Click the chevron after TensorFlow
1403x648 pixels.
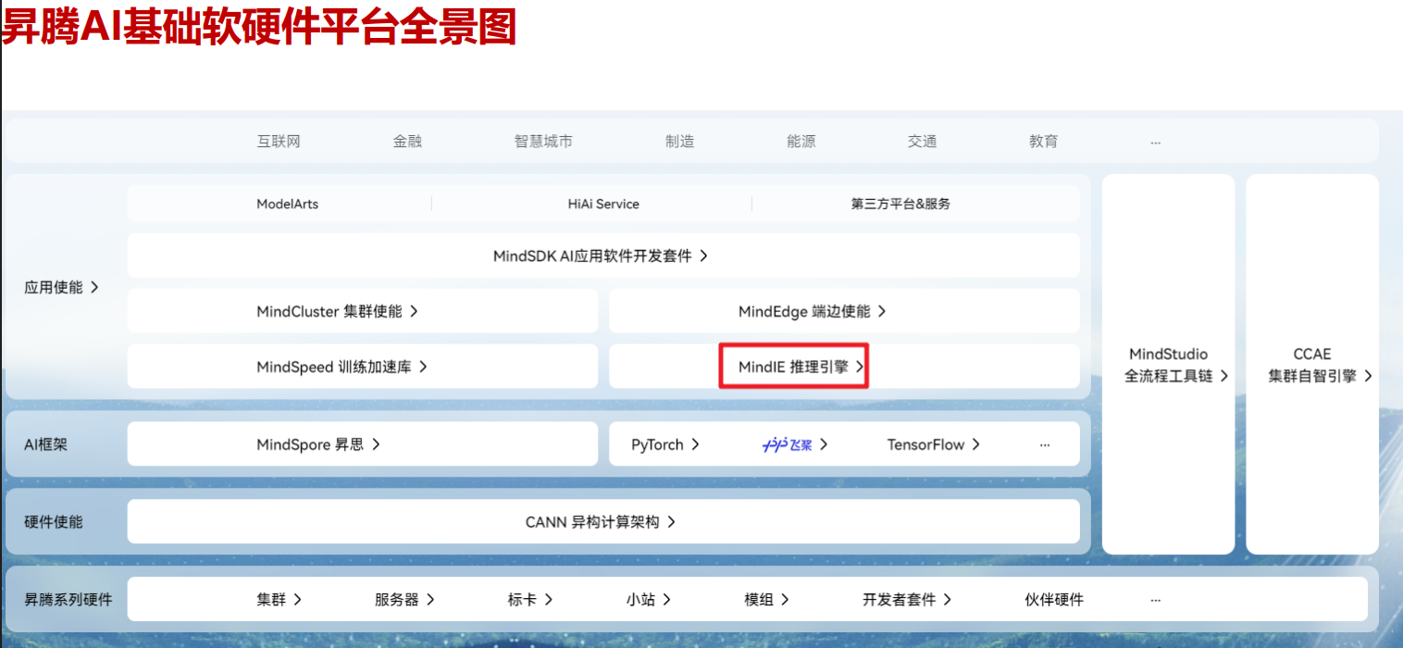pos(975,444)
